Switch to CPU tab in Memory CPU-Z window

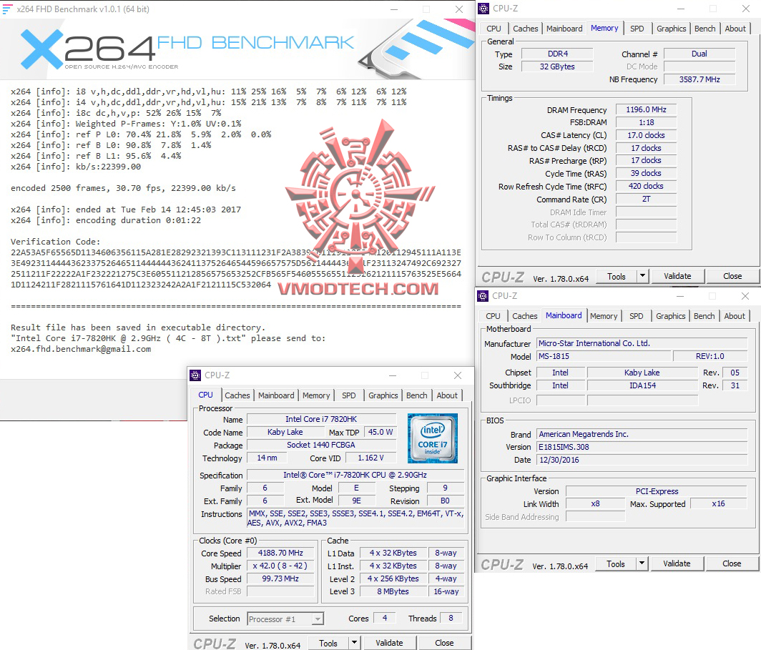pos(494,29)
